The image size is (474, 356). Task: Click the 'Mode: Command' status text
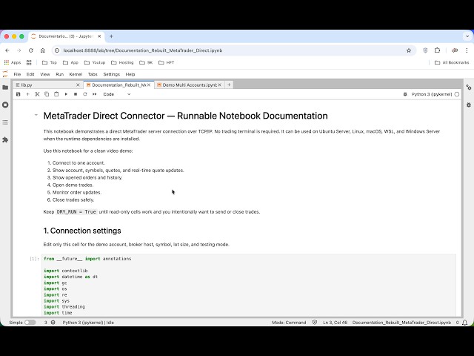coord(289,323)
